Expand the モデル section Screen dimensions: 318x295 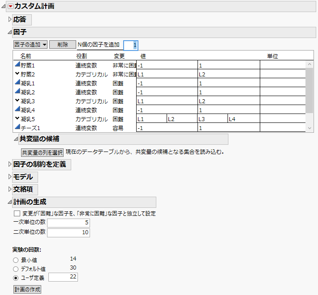point(10,177)
